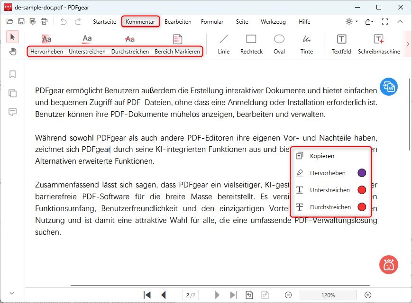The image size is (412, 303).
Task: Toggle fullscreen mode icon
Action: (x=385, y=21)
